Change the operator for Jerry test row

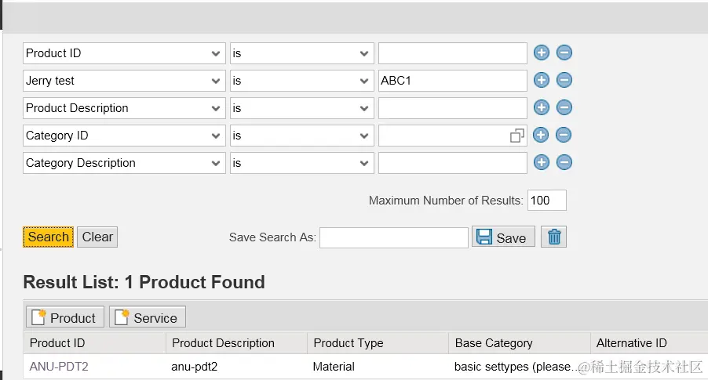click(302, 81)
